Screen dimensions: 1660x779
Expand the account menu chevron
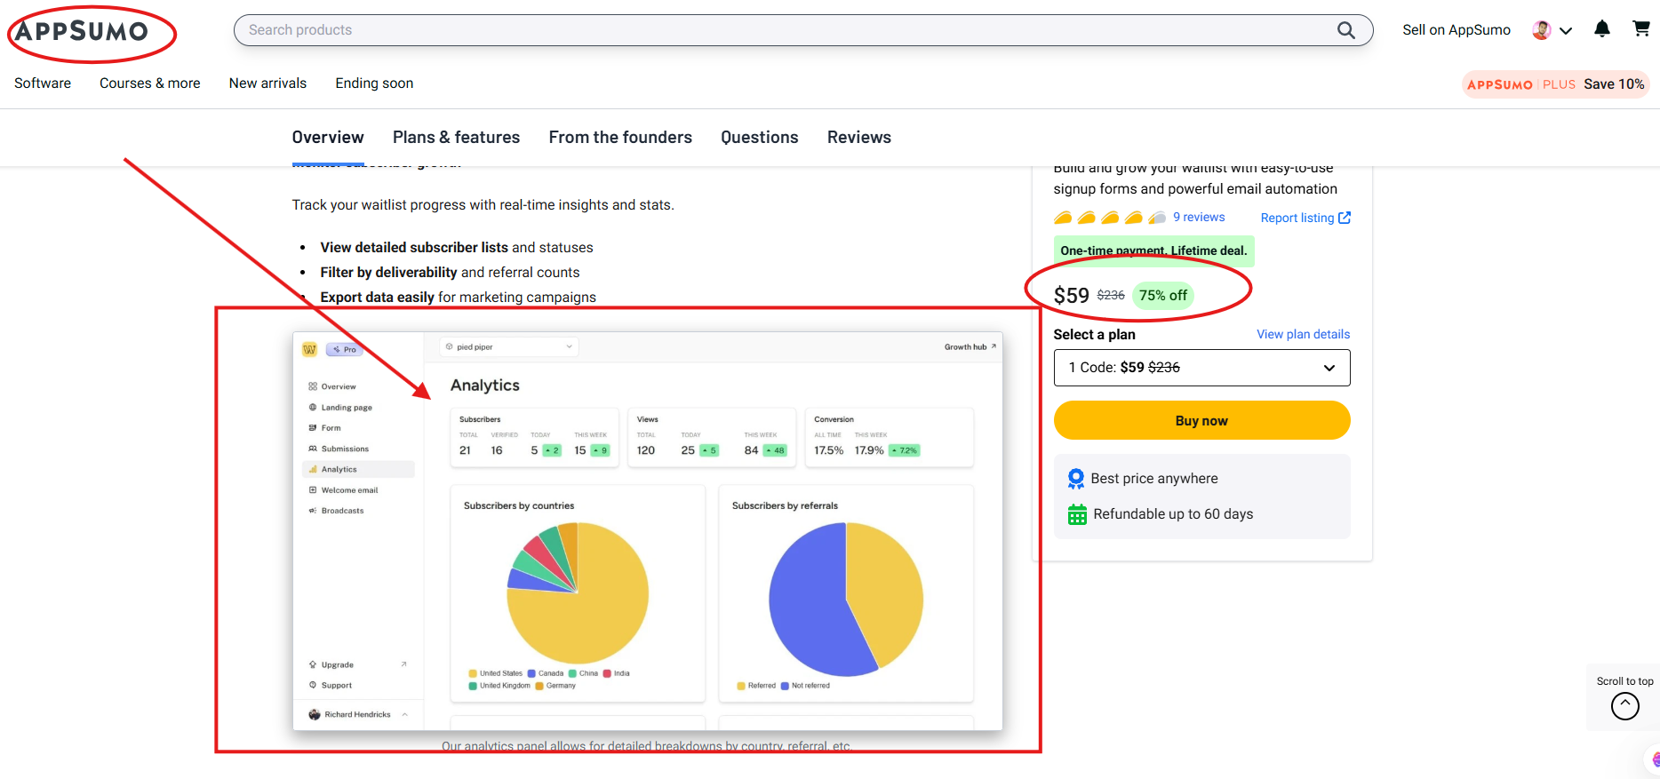pyautogui.click(x=1566, y=31)
